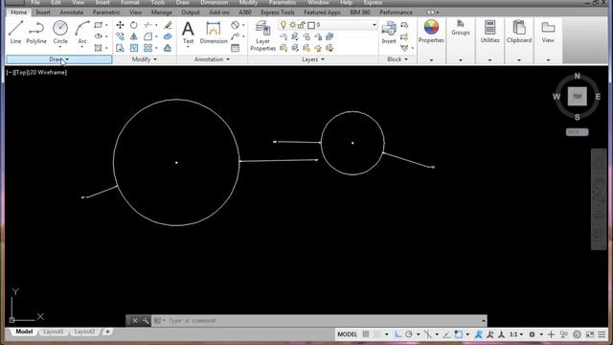Click the Insert block icon

[389, 33]
